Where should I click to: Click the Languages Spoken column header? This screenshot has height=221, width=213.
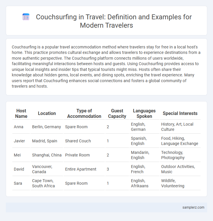tap(144, 114)
